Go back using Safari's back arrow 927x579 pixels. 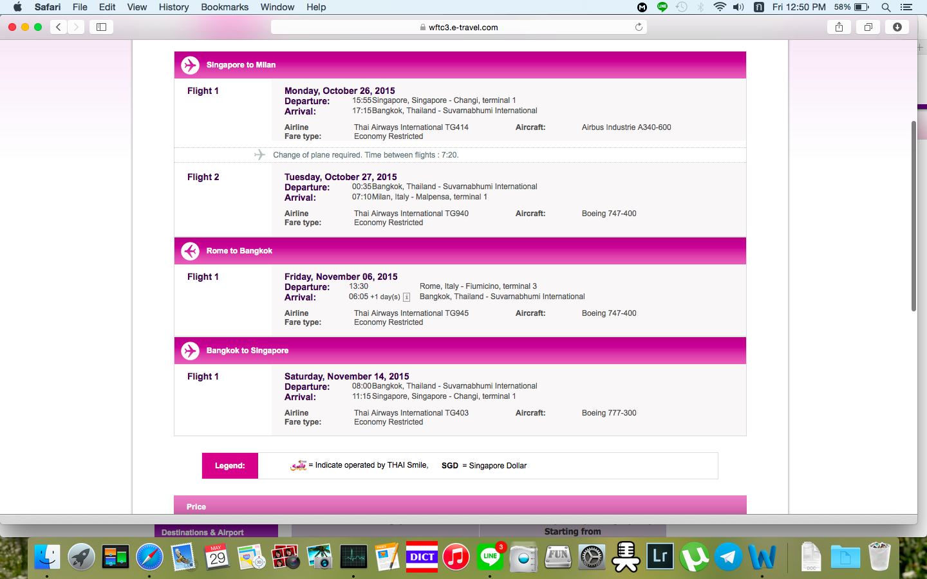pos(59,27)
